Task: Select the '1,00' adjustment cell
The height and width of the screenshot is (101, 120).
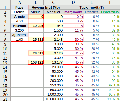Action: click(20, 39)
